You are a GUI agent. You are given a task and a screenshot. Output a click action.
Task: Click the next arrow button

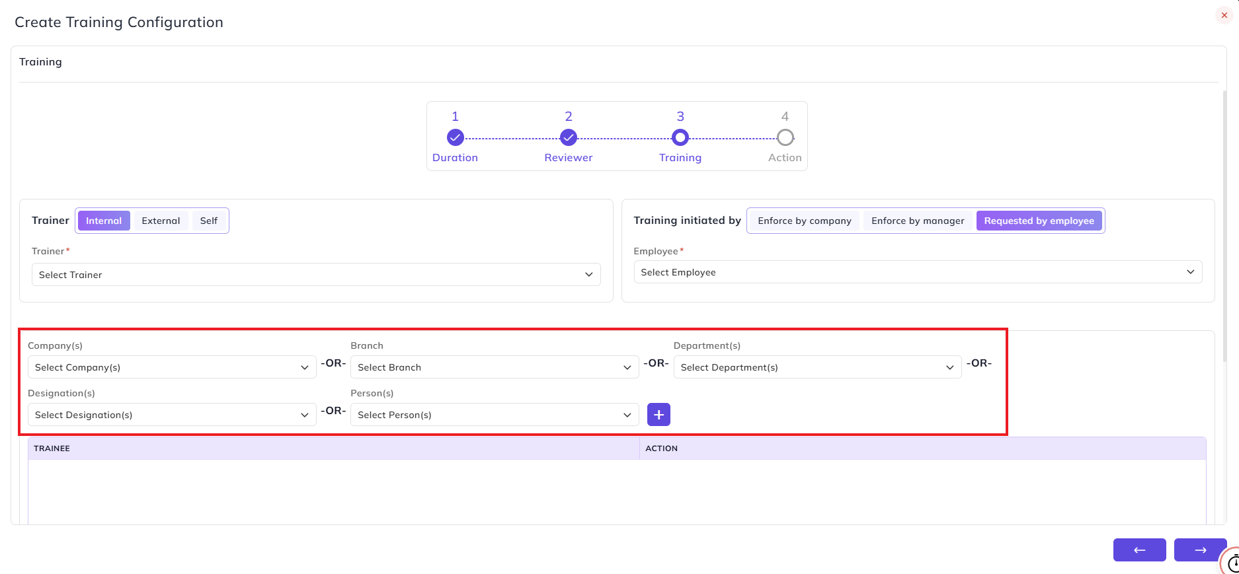click(x=1200, y=550)
